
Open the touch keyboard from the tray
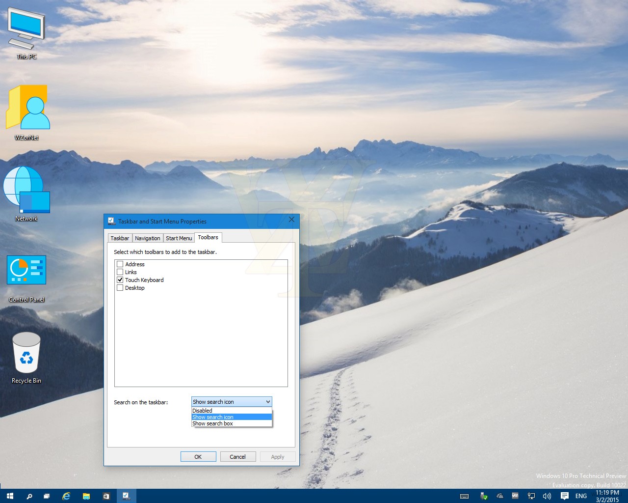pos(464,496)
